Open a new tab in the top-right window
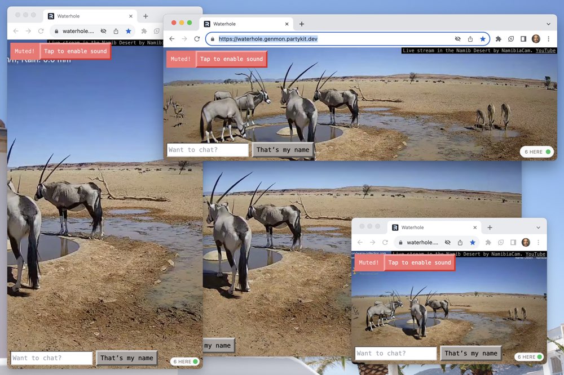 tap(302, 24)
